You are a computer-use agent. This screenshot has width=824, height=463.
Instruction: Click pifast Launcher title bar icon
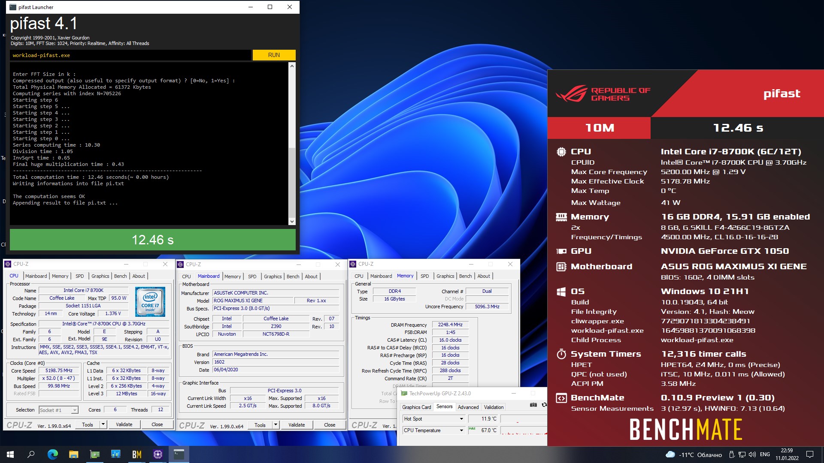pyautogui.click(x=13, y=7)
